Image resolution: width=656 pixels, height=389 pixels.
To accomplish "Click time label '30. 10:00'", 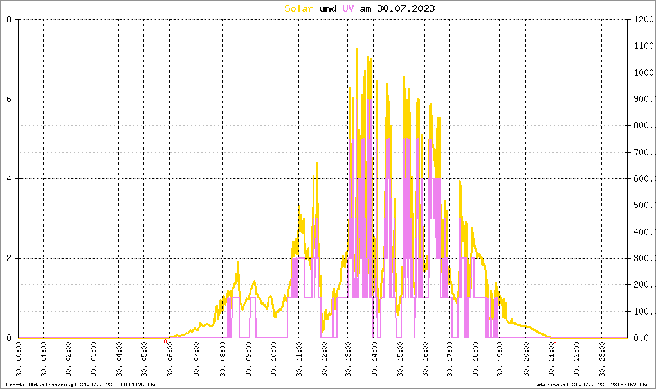I will tap(273, 359).
